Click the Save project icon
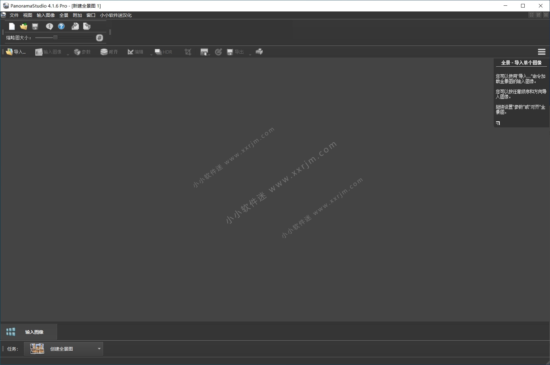 coord(35,27)
